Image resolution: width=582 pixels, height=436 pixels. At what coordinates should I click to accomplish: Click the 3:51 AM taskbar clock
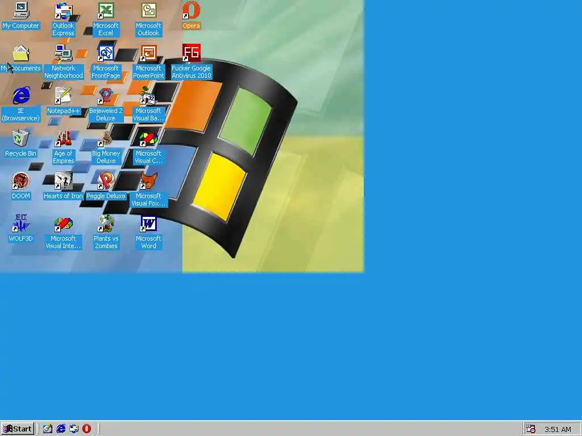[x=558, y=429]
